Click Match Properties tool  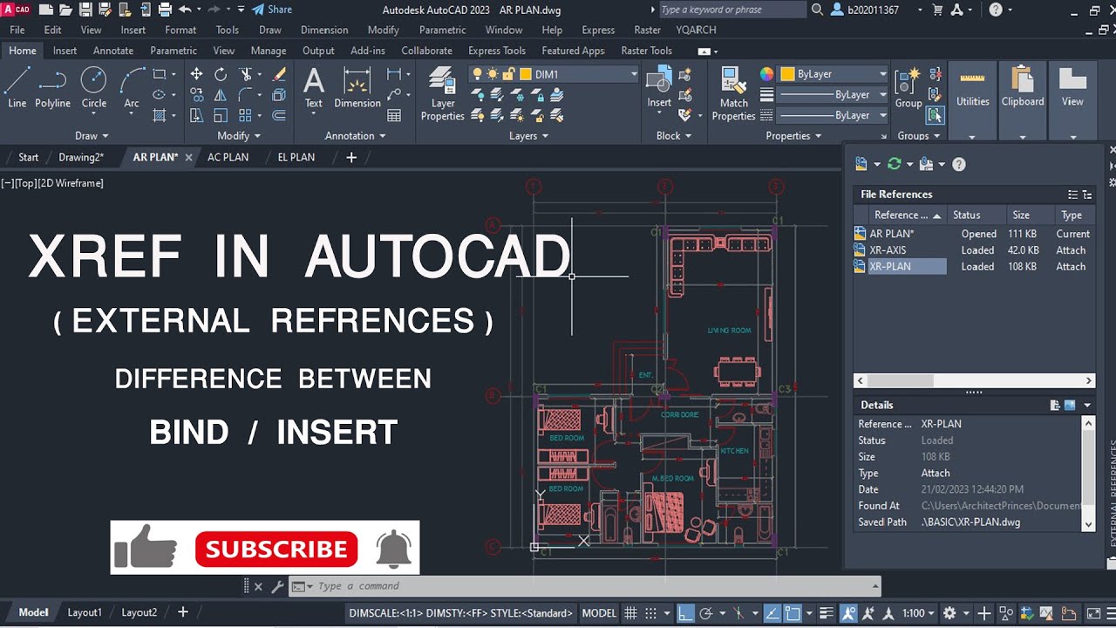pos(733,94)
